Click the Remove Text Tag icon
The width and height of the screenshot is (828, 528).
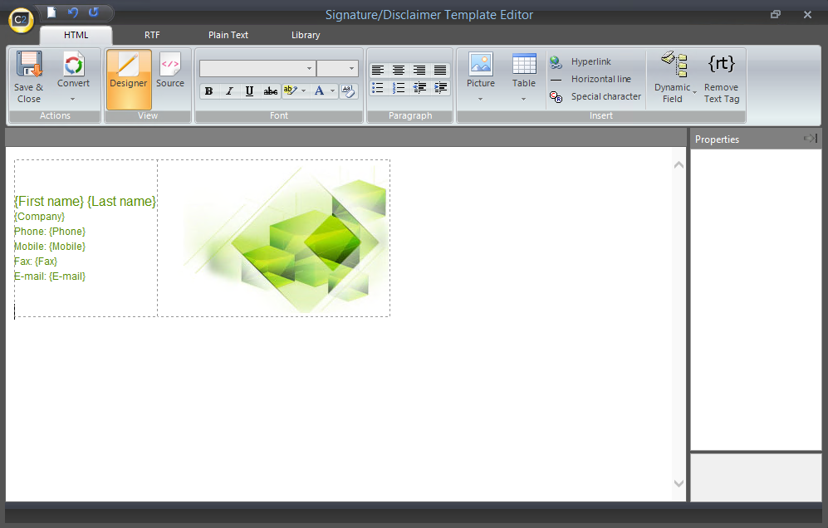click(722, 64)
